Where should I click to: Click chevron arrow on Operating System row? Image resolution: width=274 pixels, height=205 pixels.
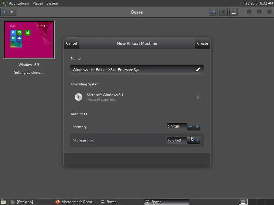click(x=198, y=97)
